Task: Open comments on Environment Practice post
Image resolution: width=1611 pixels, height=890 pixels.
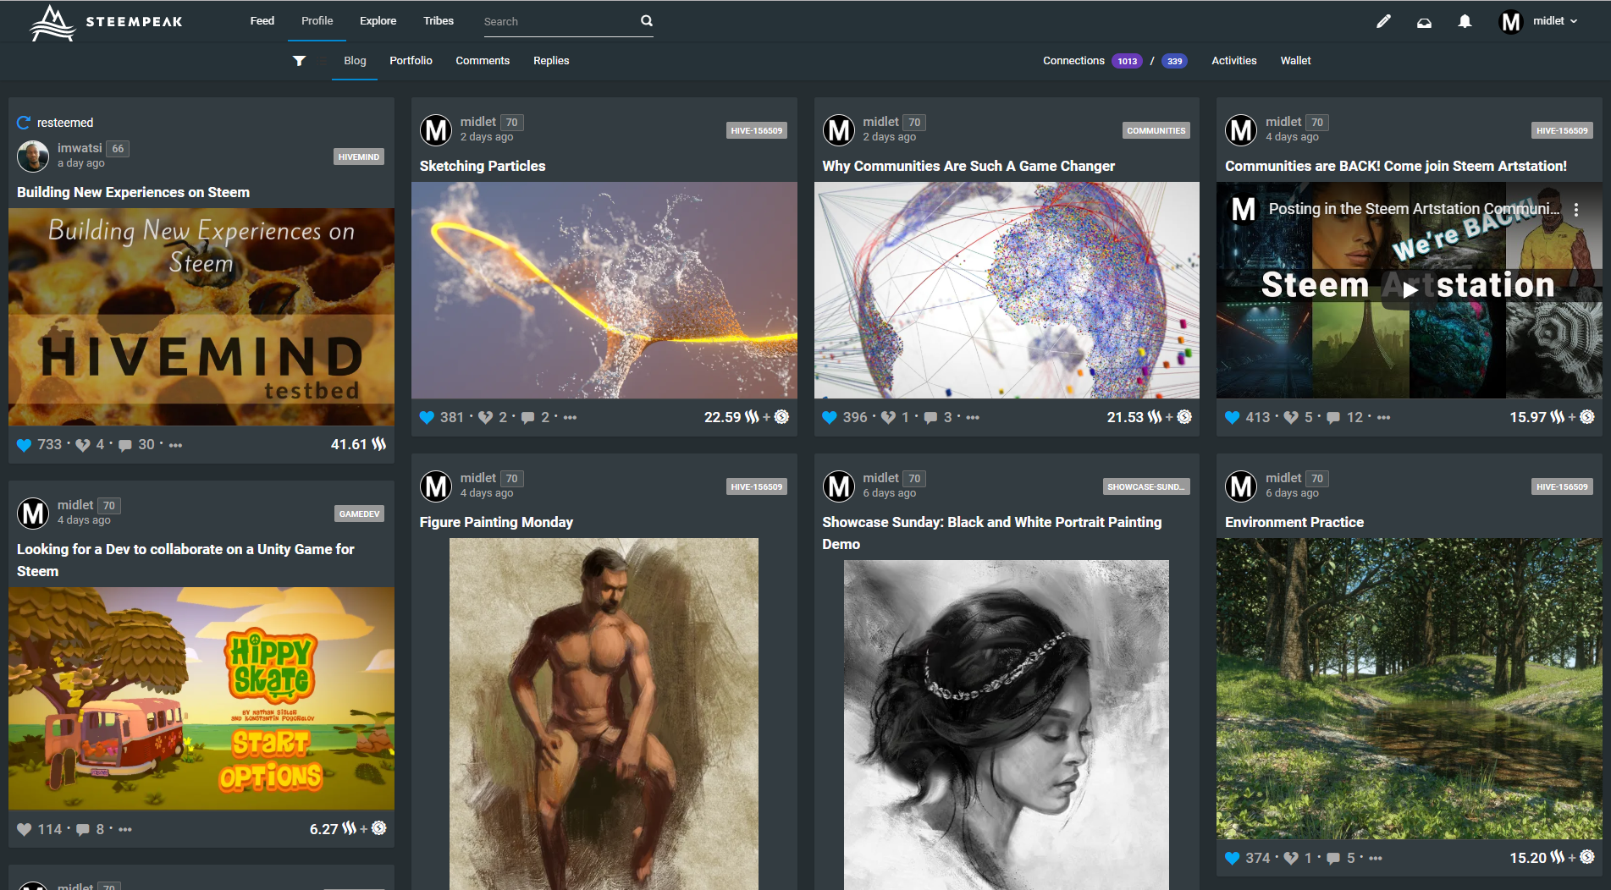Action: [1334, 859]
